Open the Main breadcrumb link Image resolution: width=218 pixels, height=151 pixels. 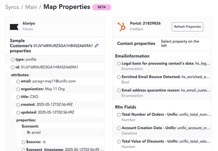[31, 7]
